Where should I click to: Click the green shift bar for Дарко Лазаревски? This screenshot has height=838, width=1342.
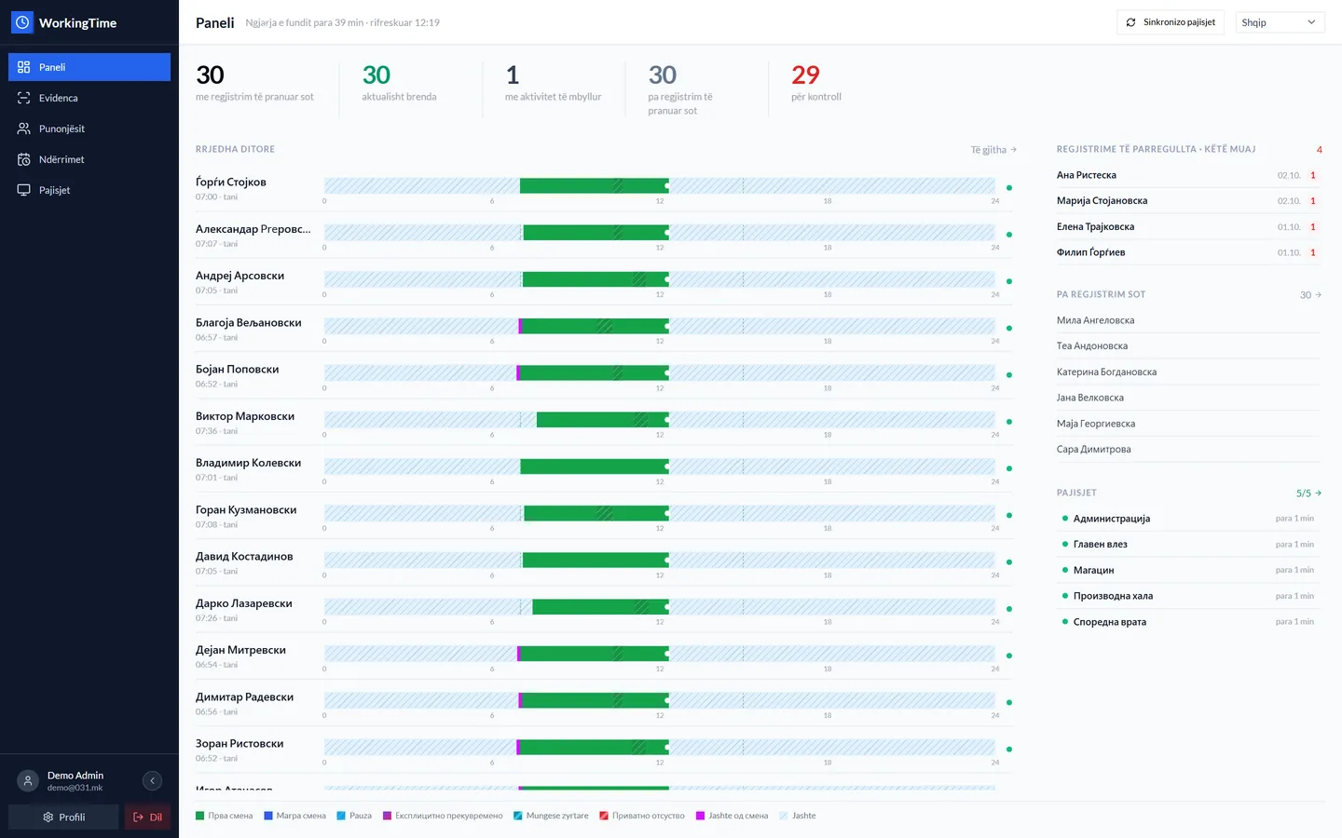click(600, 607)
